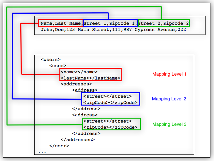
Task: Click the blue "Mapping Level 2" label
Action: (x=169, y=99)
